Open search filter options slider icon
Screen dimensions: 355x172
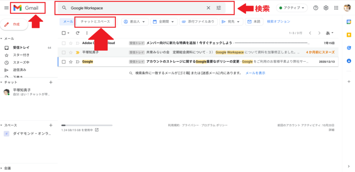219,8
